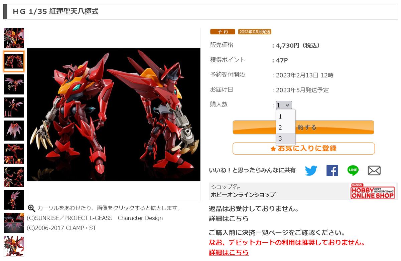The height and width of the screenshot is (261, 401).
Task: Share the product via LINE icon
Action: click(353, 171)
